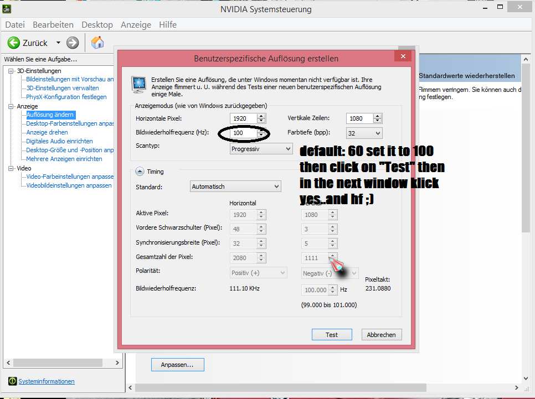
Task: Click the bottom horizontal scrollbar of main pane
Action: coord(280,388)
